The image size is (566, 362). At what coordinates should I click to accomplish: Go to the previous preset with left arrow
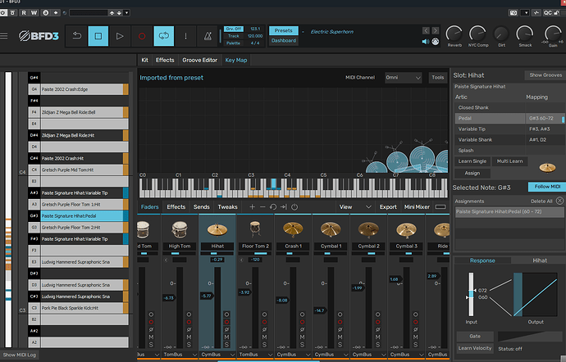click(426, 30)
